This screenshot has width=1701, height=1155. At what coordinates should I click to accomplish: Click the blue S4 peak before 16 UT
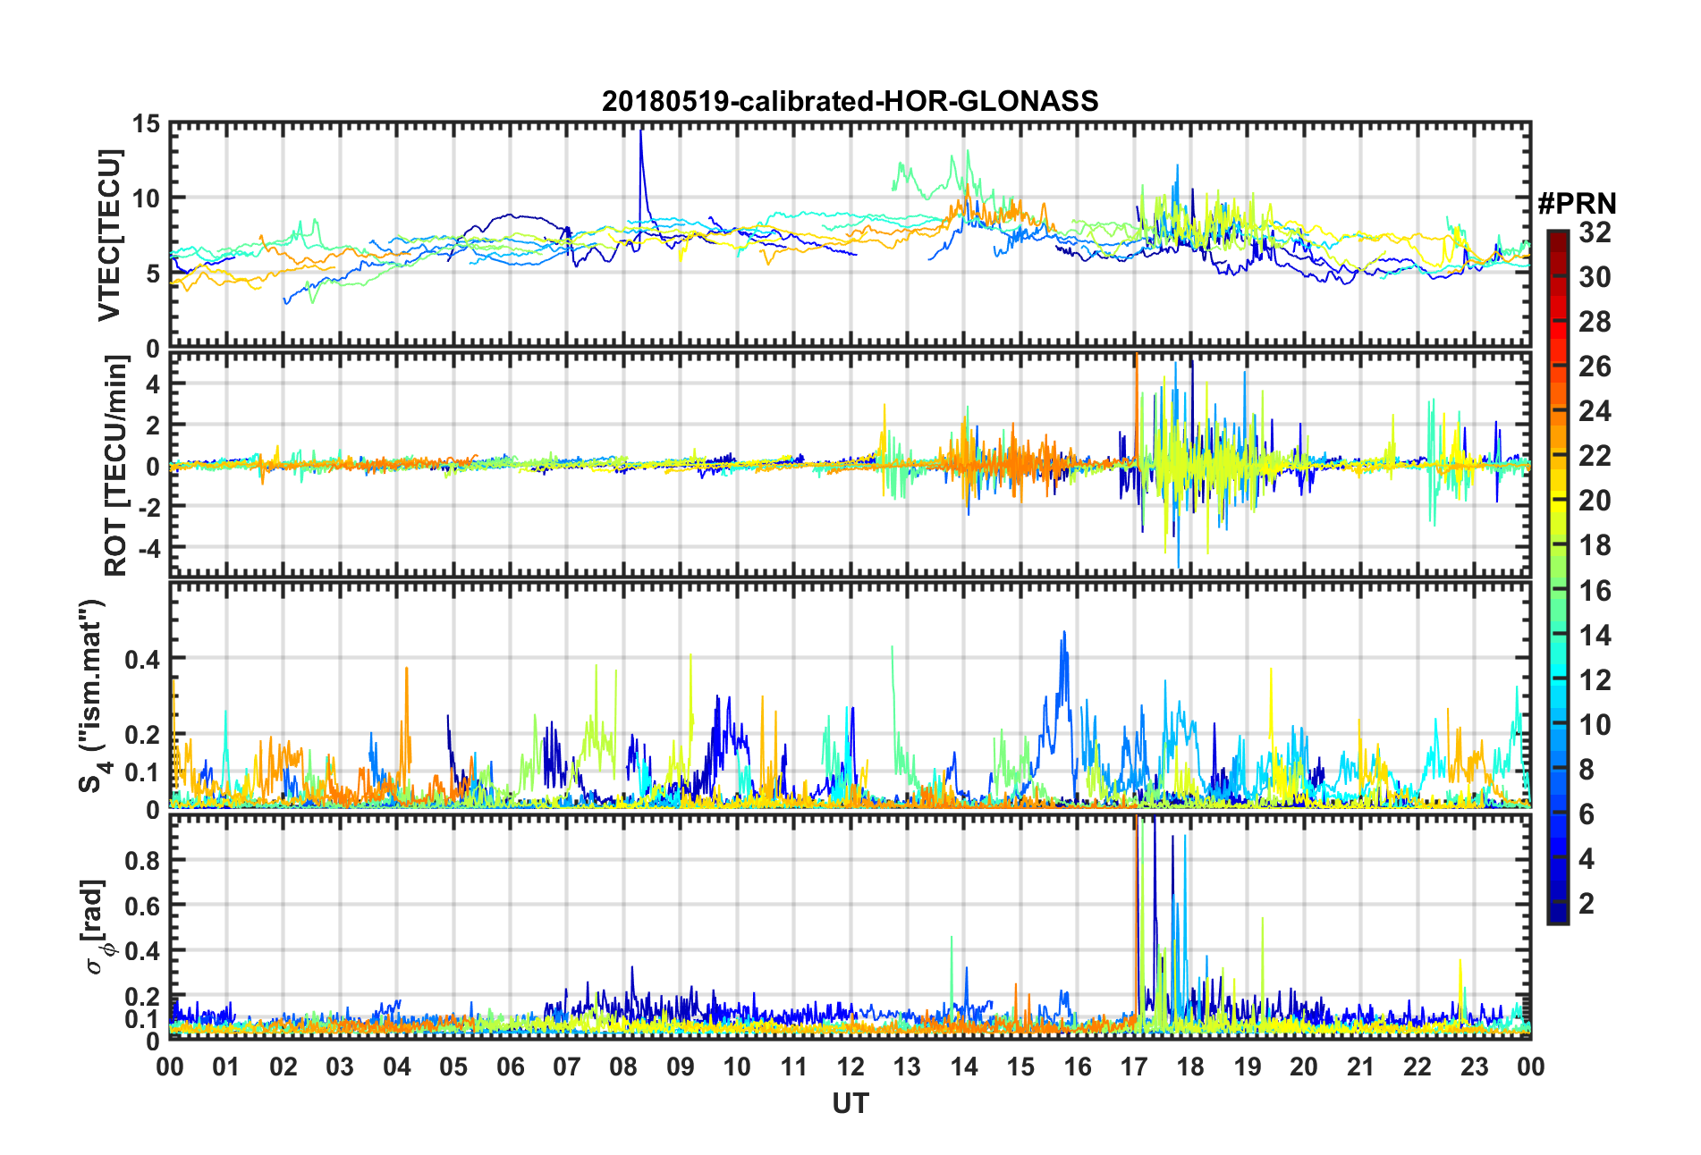(x=1063, y=633)
